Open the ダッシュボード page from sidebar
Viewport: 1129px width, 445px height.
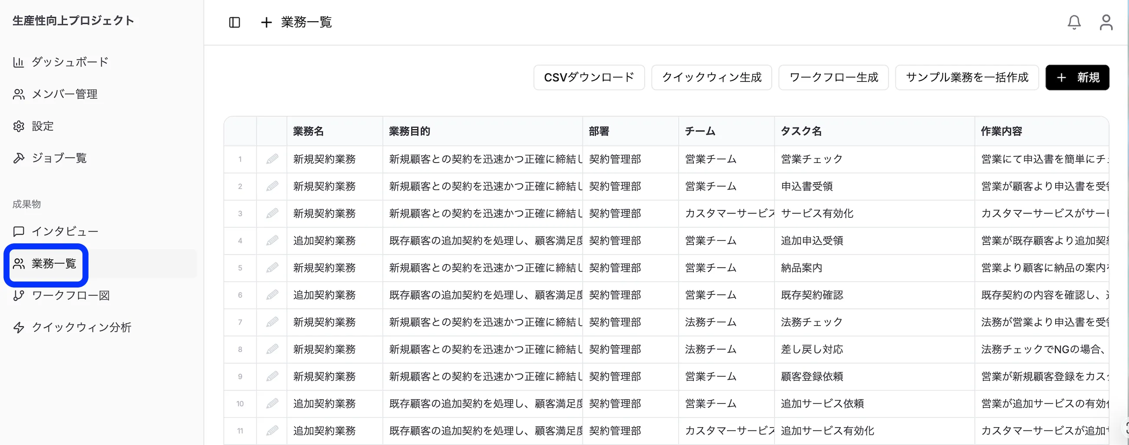pyautogui.click(x=69, y=61)
